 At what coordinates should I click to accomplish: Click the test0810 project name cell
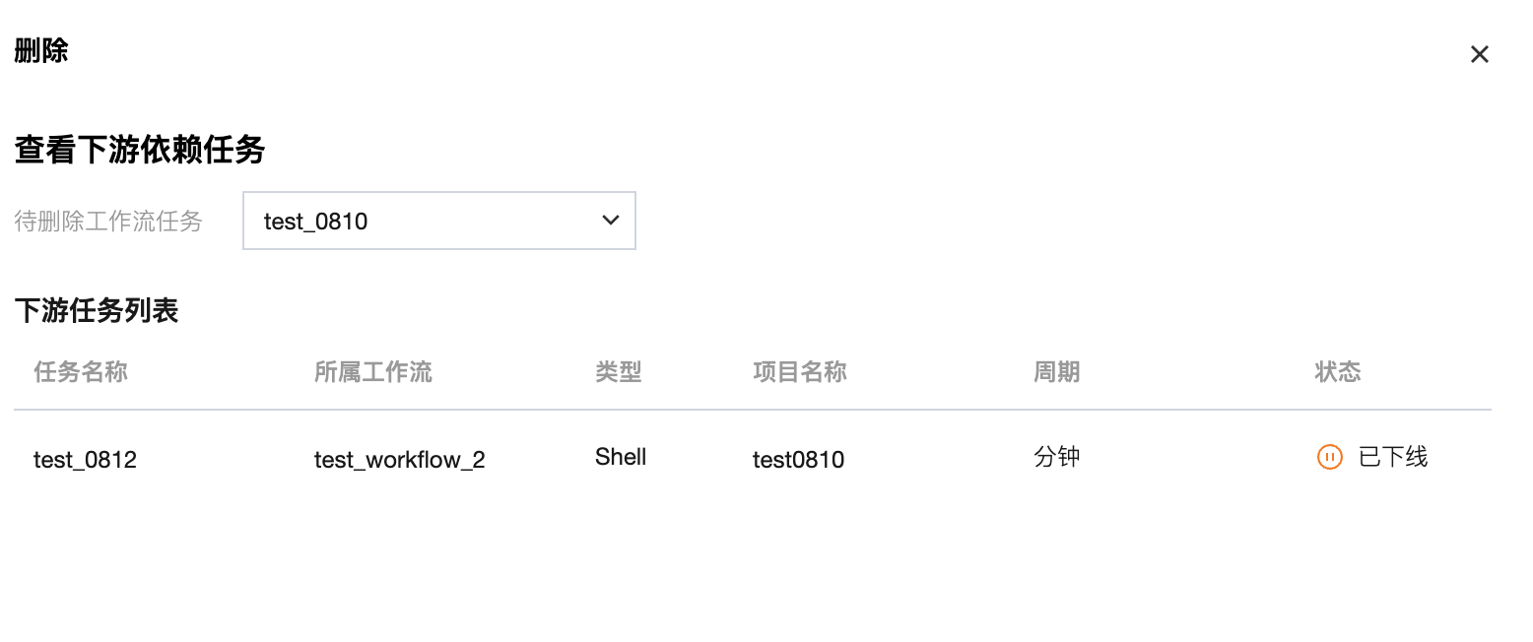(x=798, y=459)
